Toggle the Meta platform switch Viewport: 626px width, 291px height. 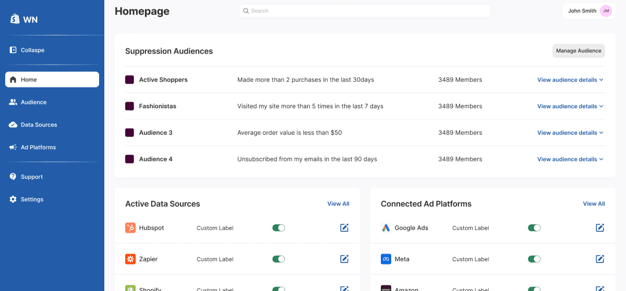pyautogui.click(x=534, y=259)
